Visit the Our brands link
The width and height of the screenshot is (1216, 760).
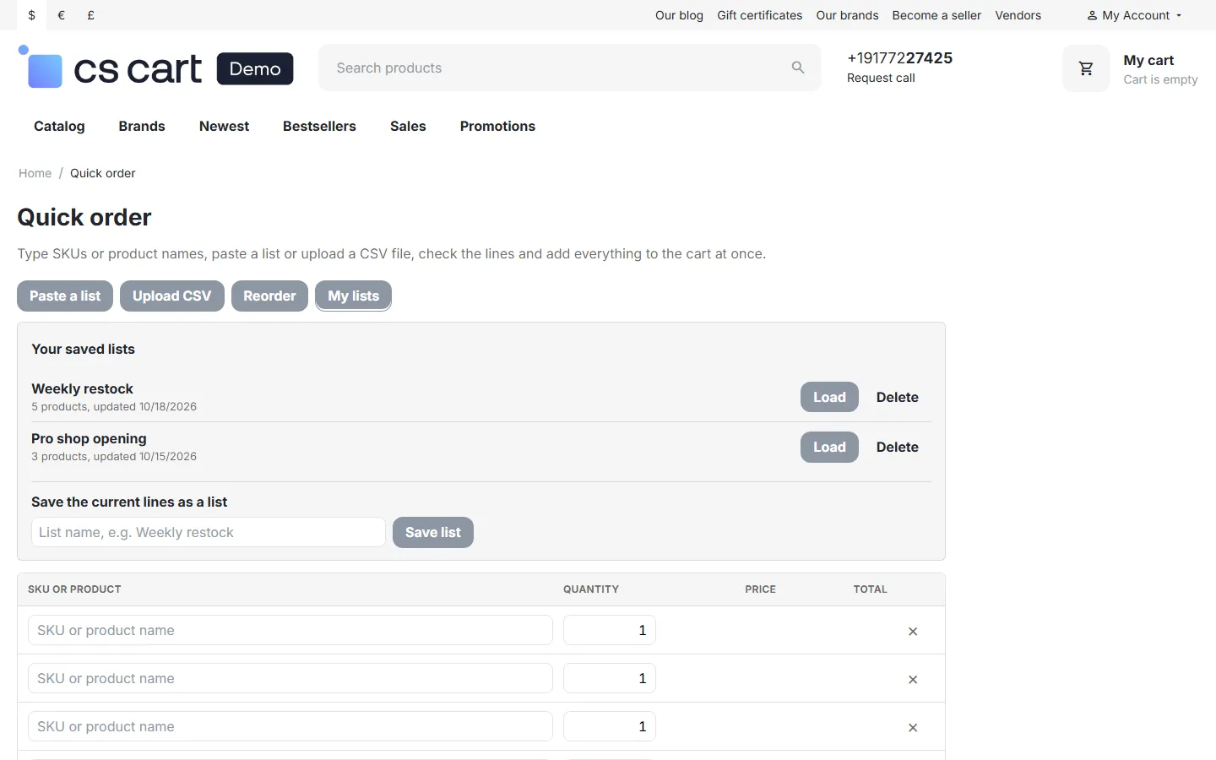point(847,15)
